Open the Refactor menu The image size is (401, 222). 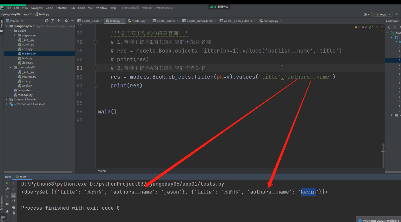click(x=61, y=8)
